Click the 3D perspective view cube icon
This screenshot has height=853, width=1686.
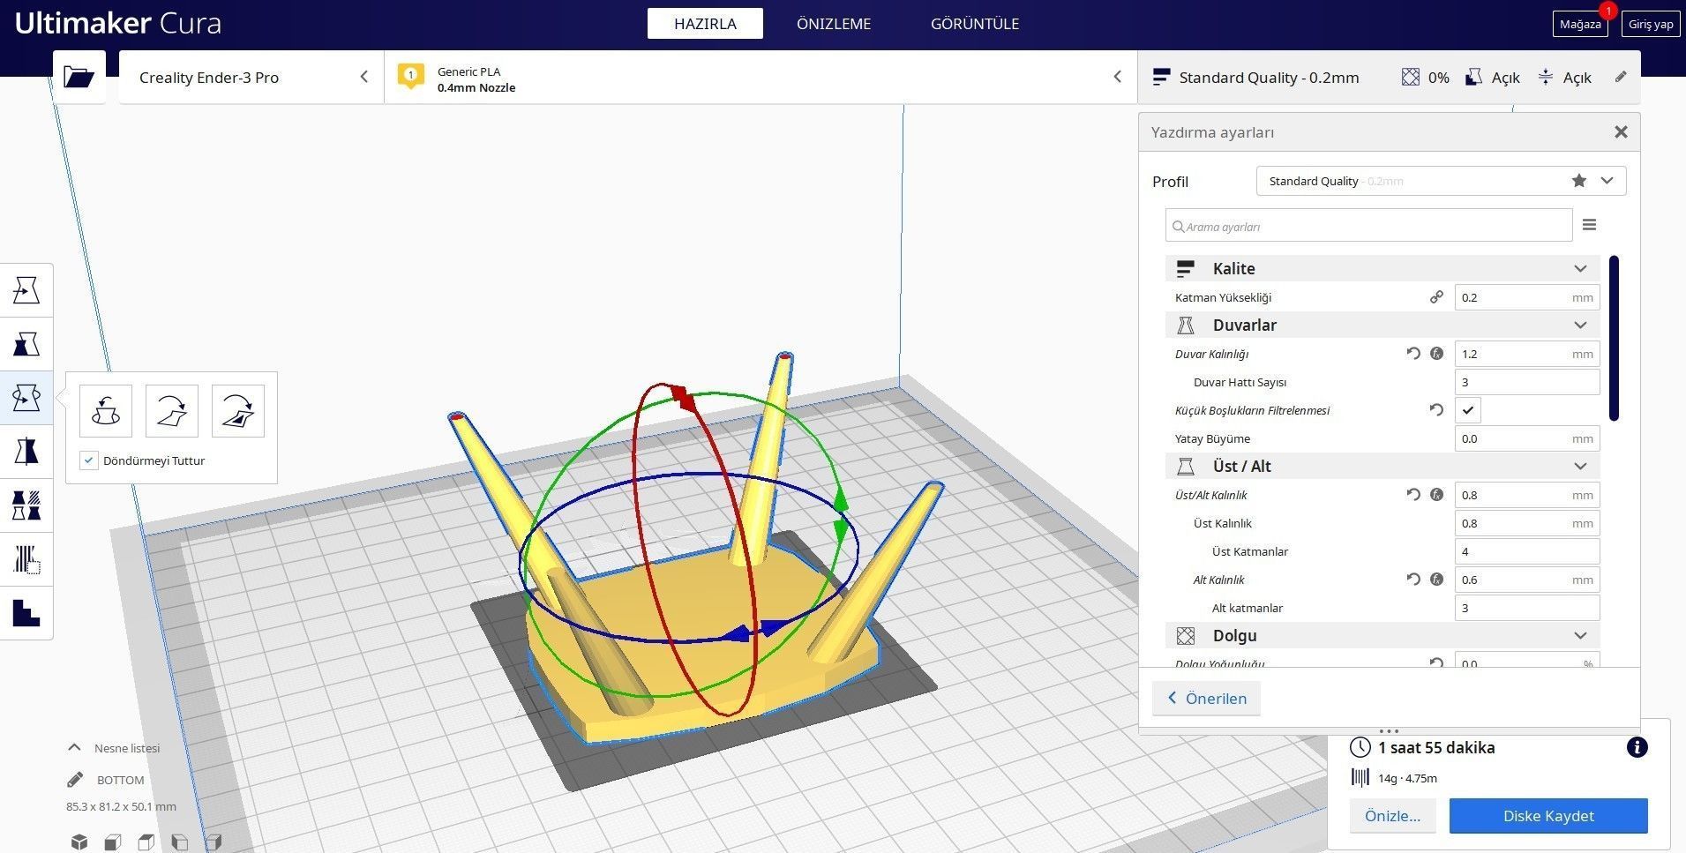(79, 842)
